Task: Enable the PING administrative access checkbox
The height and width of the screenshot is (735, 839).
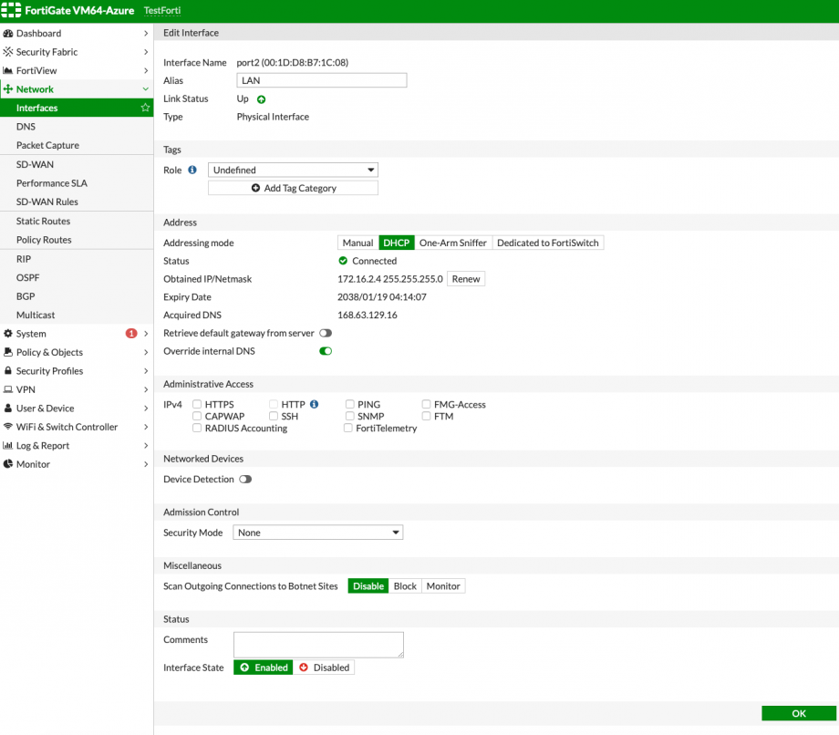Action: (x=348, y=404)
